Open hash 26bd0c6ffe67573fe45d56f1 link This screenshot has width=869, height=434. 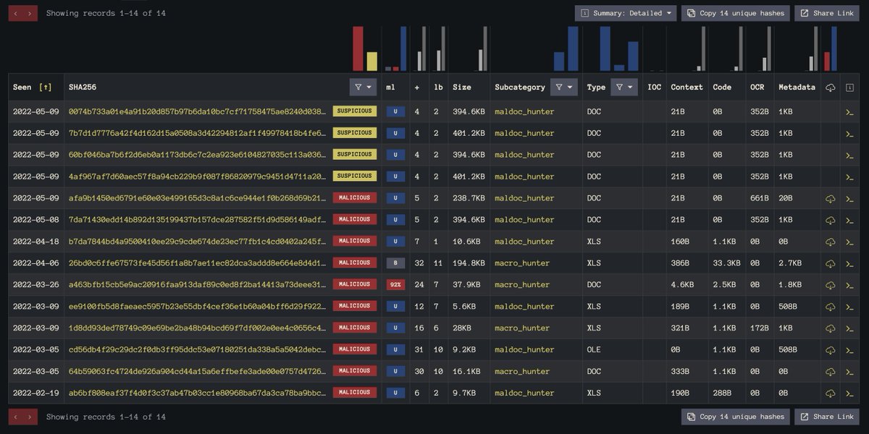(x=197, y=263)
